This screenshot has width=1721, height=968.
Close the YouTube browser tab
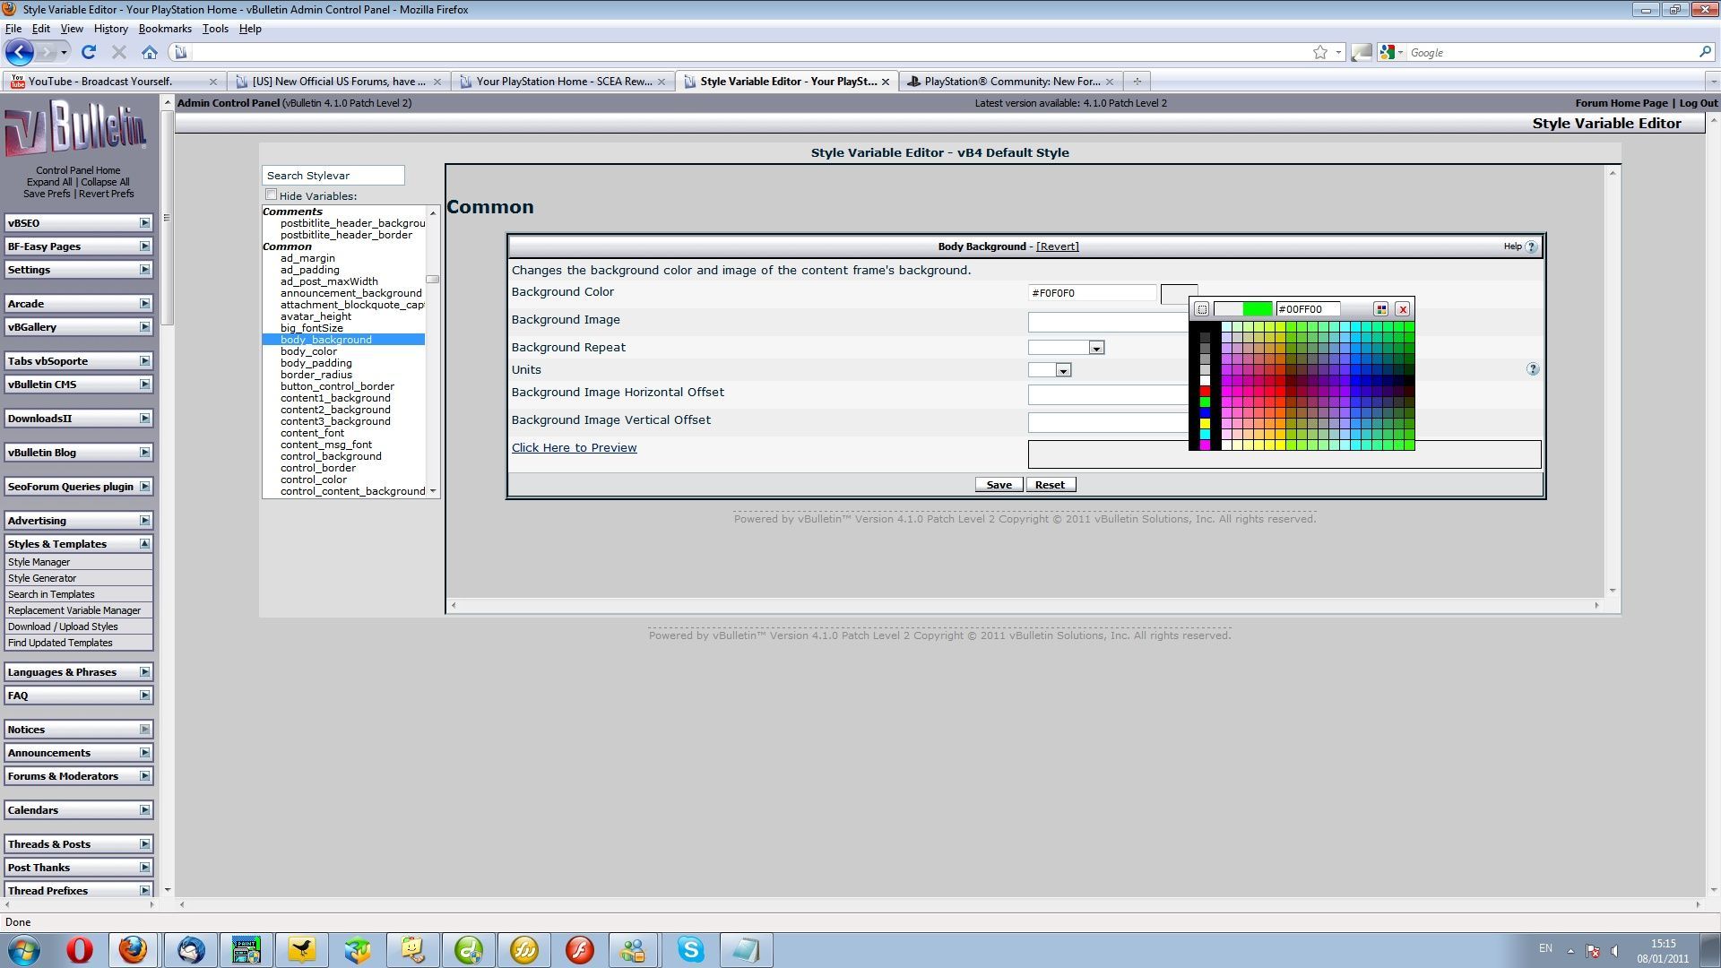[x=212, y=82]
